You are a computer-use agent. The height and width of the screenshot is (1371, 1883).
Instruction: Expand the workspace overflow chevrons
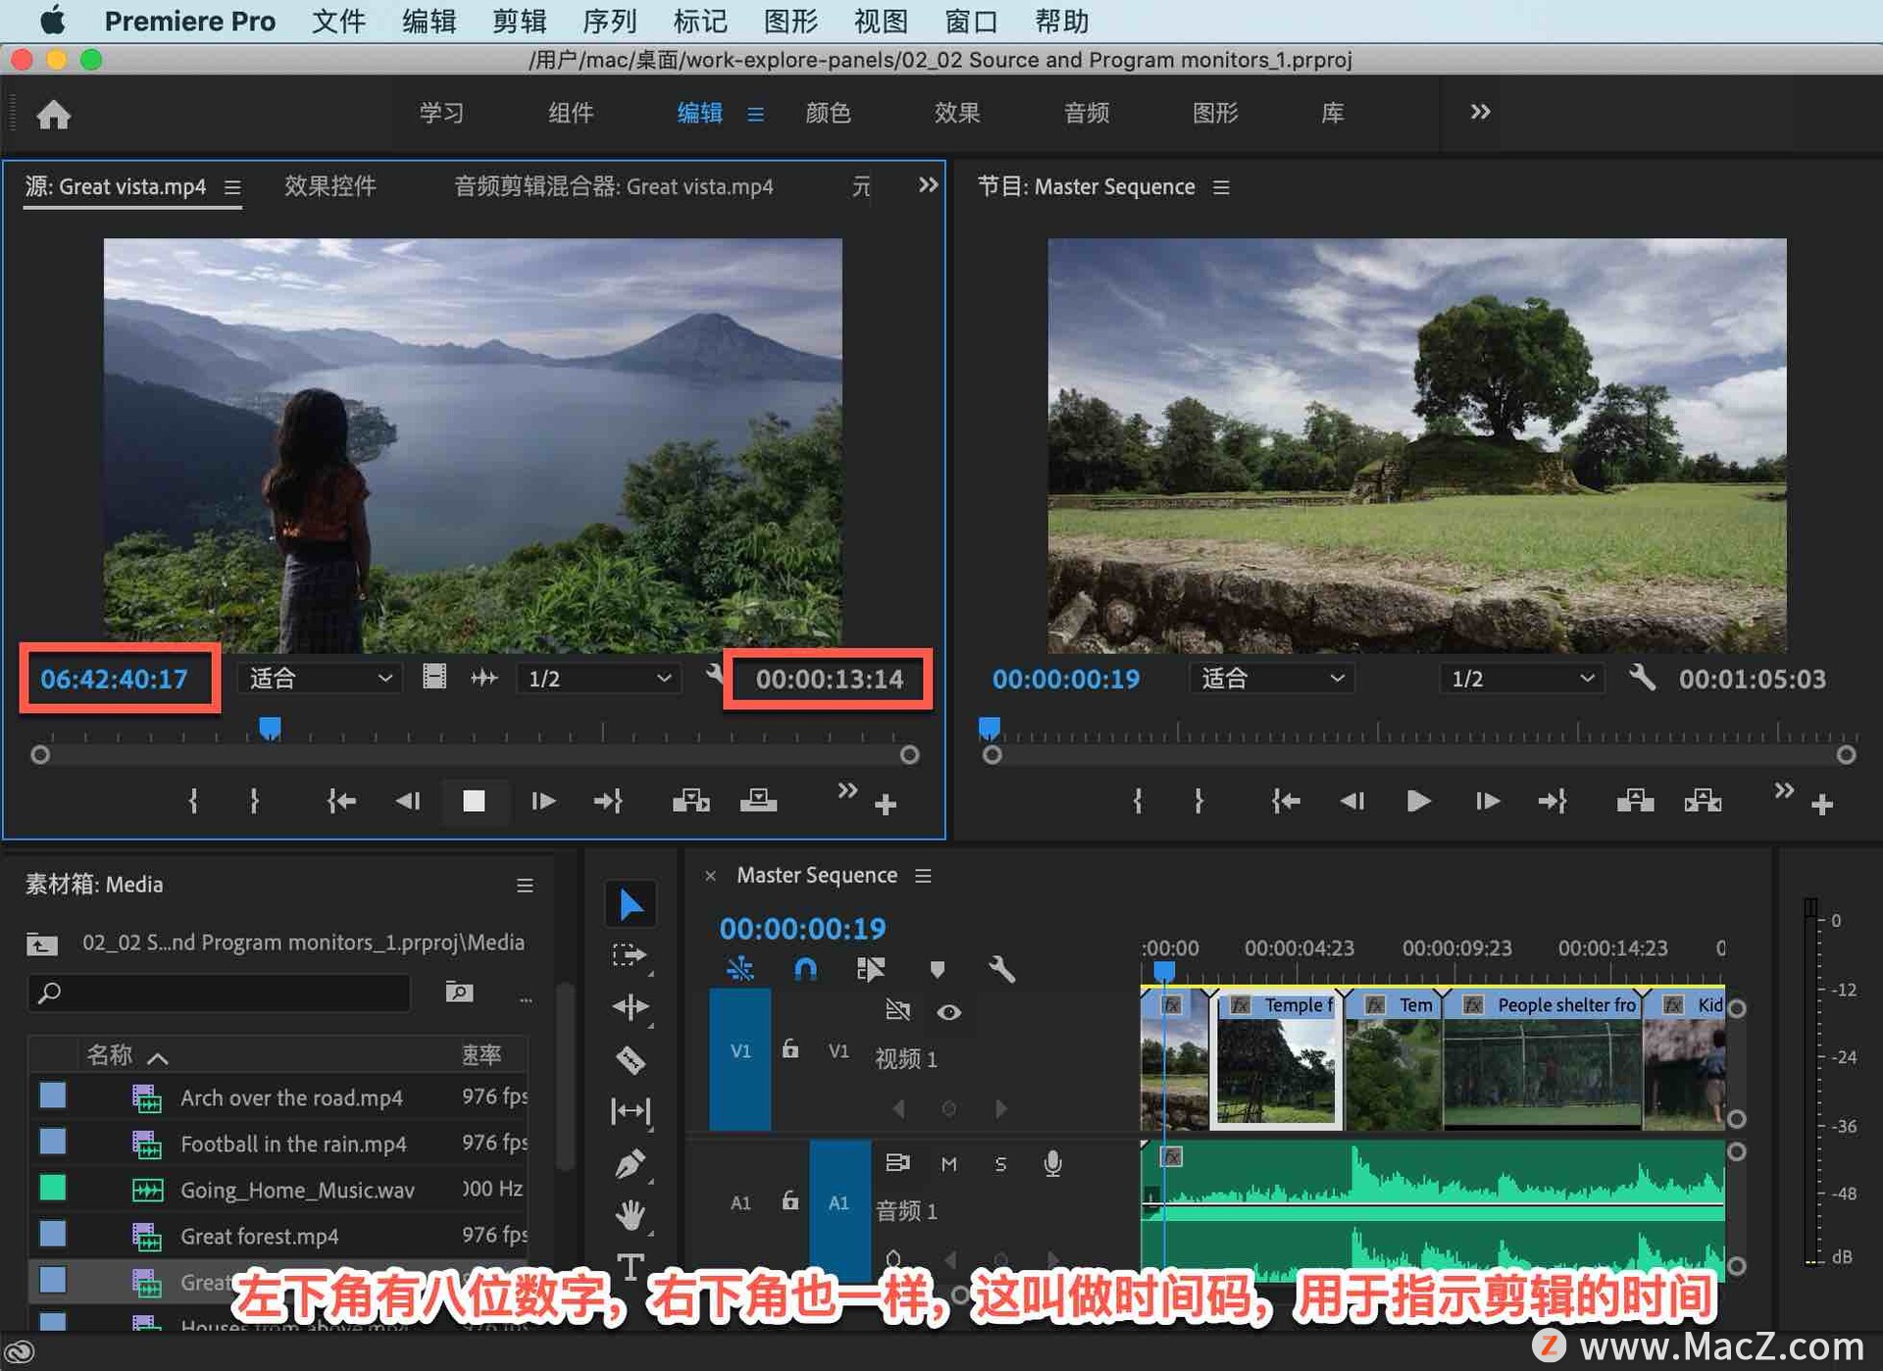point(1480,112)
